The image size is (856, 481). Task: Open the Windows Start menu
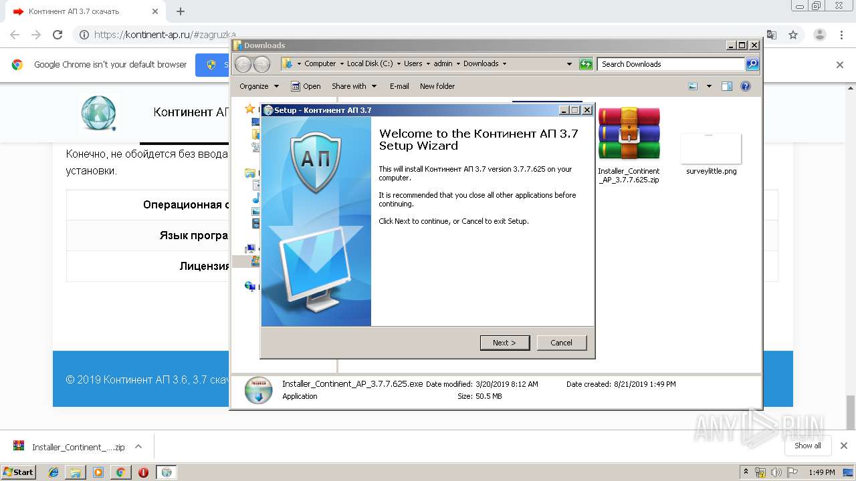pos(19,472)
